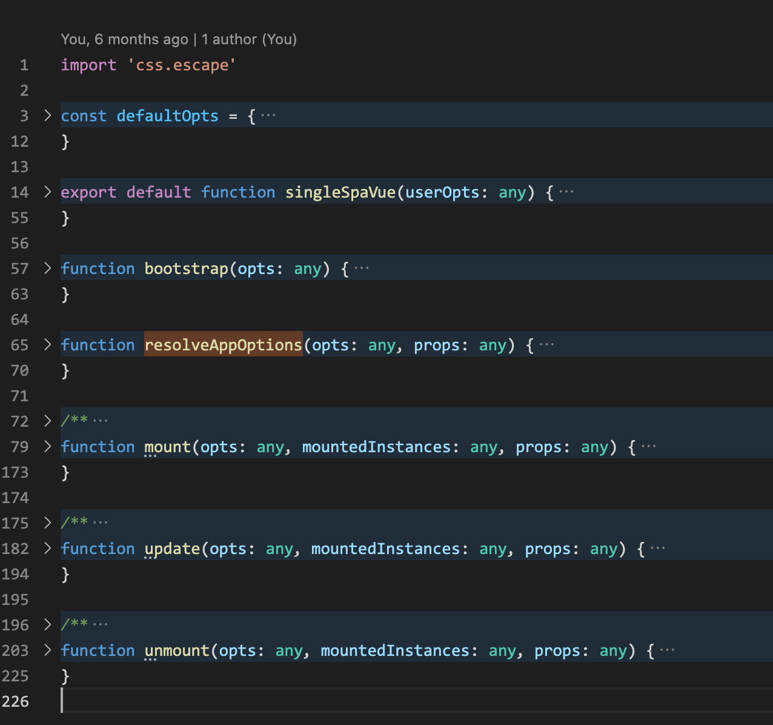773x725 pixels.
Task: Select the 'css.escape' import string
Action: [182, 65]
